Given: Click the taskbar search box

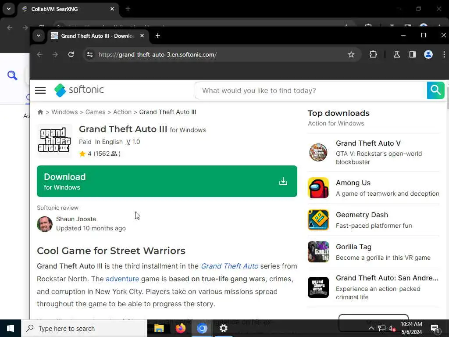Looking at the screenshot, I should click(84, 328).
